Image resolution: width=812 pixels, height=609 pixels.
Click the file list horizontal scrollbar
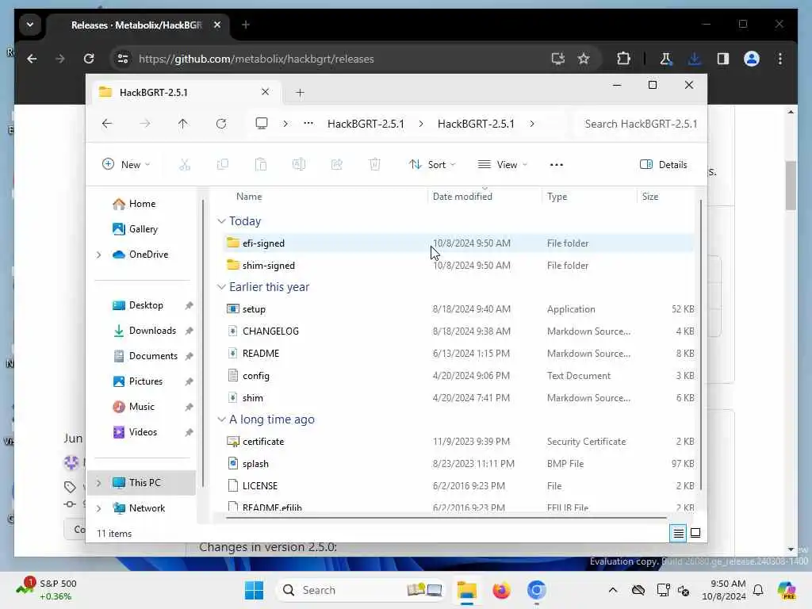coord(446,517)
